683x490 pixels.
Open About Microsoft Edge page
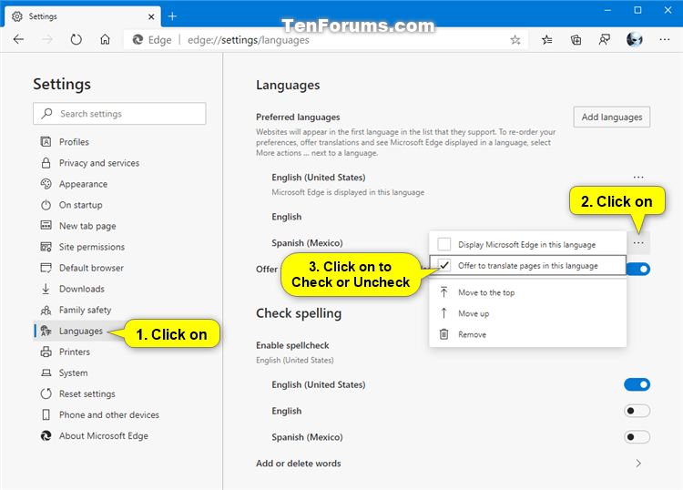point(104,435)
